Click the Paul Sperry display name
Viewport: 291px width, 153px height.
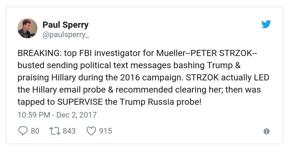point(66,25)
